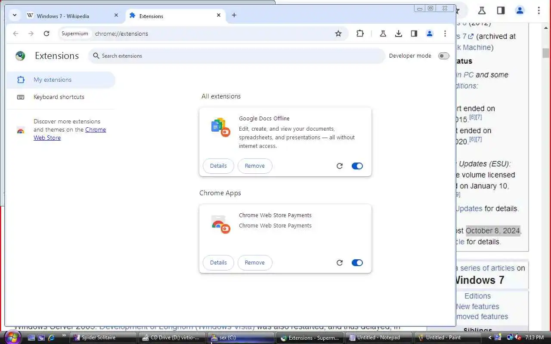Open the New features link on Wikipedia
Image resolution: width=551 pixels, height=344 pixels.
tap(477, 307)
